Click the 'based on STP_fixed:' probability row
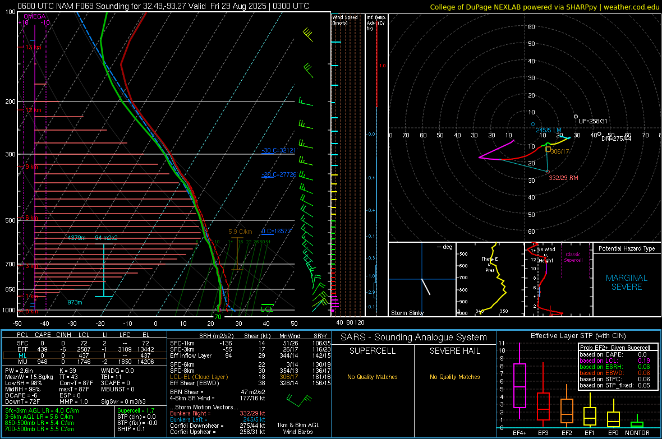Viewport: 662px width, 439px height. point(615,385)
